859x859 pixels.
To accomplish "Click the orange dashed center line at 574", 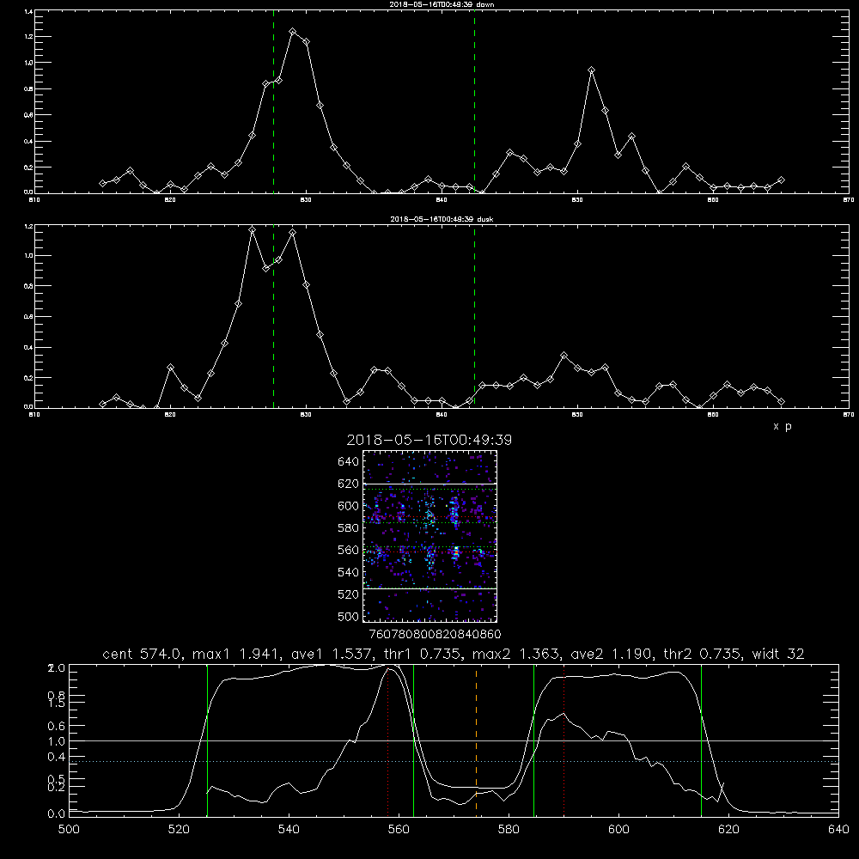I will [476, 740].
